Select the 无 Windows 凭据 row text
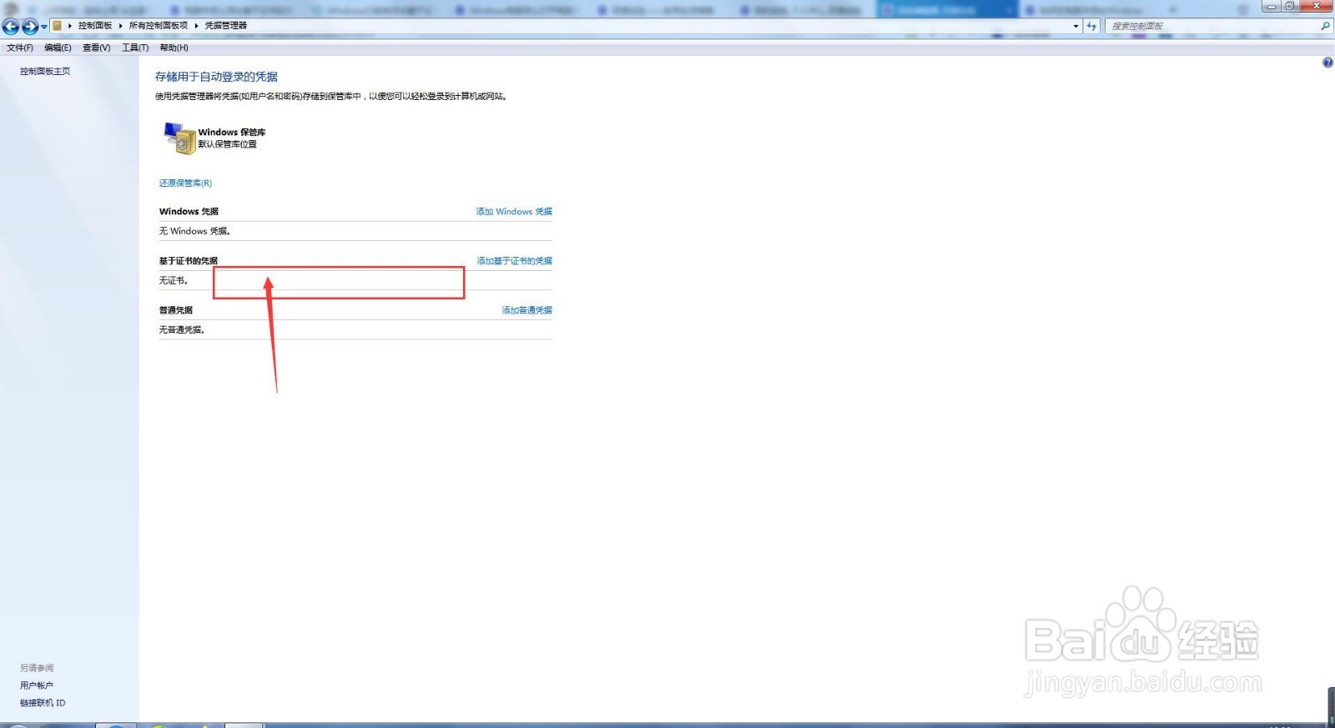This screenshot has width=1335, height=728. (x=194, y=231)
